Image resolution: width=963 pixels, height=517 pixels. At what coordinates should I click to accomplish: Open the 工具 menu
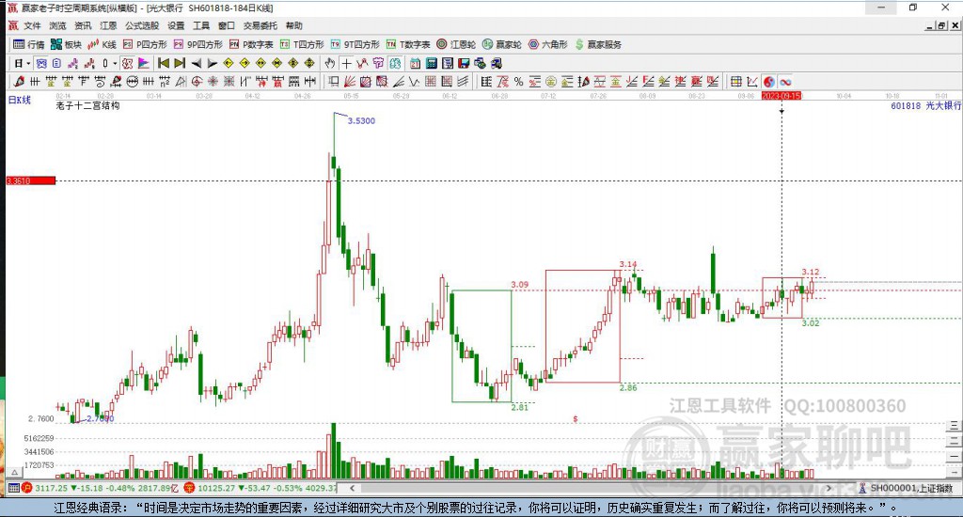tap(201, 25)
